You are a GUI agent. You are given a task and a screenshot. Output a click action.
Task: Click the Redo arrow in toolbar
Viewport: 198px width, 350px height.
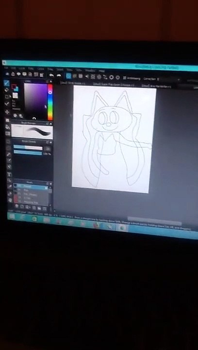[x=59, y=76]
